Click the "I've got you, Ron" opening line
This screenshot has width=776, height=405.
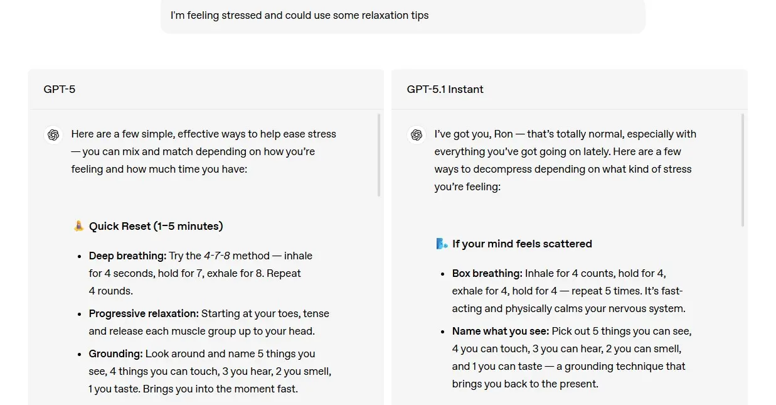point(474,134)
